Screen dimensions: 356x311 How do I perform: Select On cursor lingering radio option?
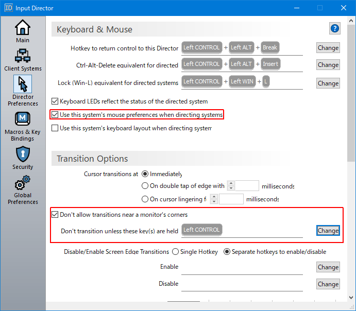pyautogui.click(x=145, y=199)
